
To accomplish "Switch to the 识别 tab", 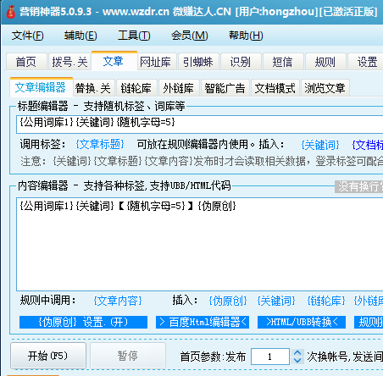I will click(x=241, y=62).
